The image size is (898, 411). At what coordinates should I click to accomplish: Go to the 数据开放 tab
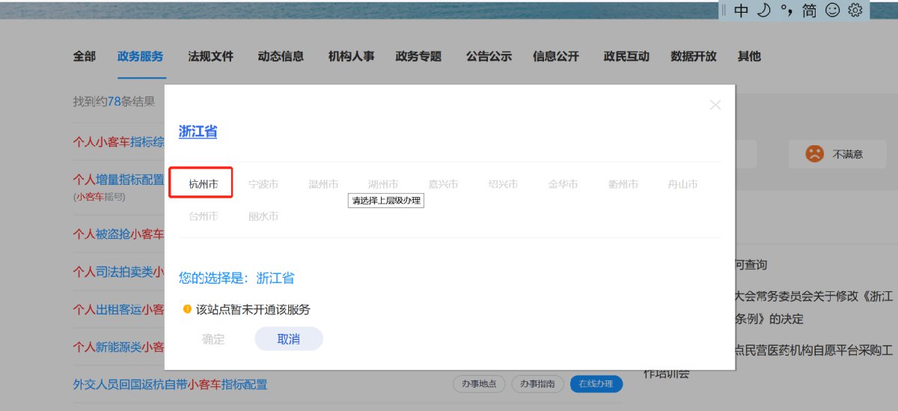coord(693,56)
